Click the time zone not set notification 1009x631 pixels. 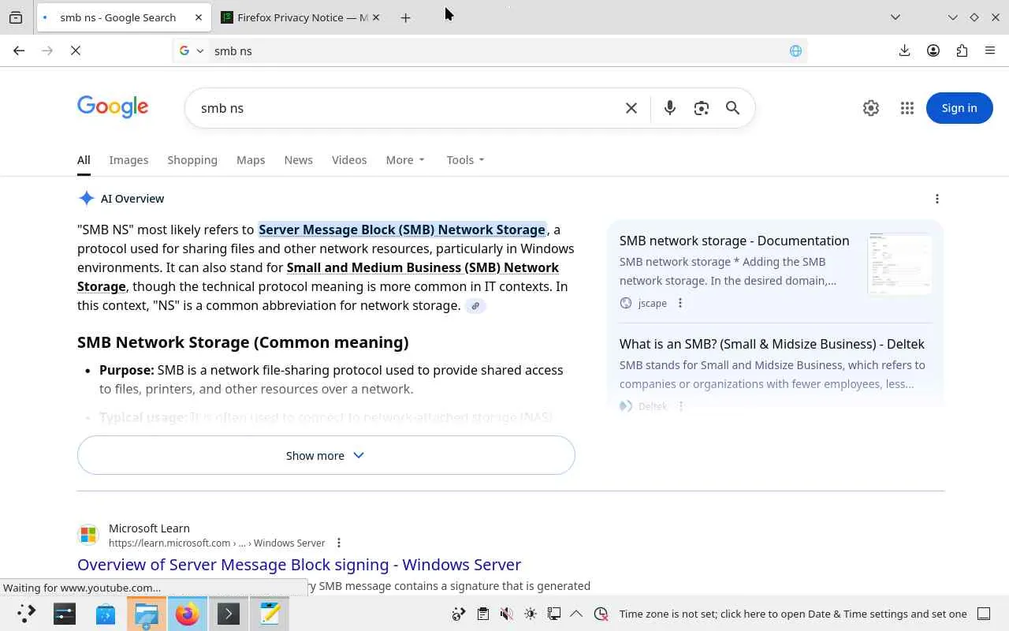[793, 614]
